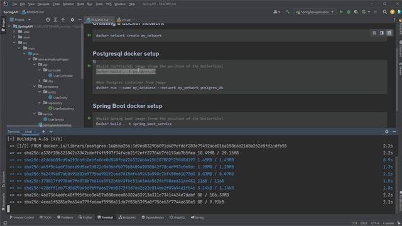
Task: Open the Version Control tool window
Action: (x=21, y=217)
